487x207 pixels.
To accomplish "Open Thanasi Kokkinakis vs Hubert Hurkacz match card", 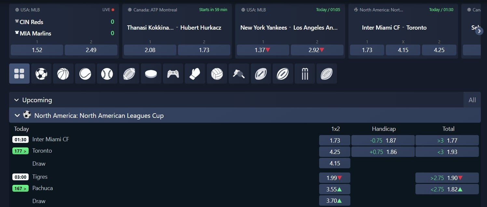I will pos(177,31).
